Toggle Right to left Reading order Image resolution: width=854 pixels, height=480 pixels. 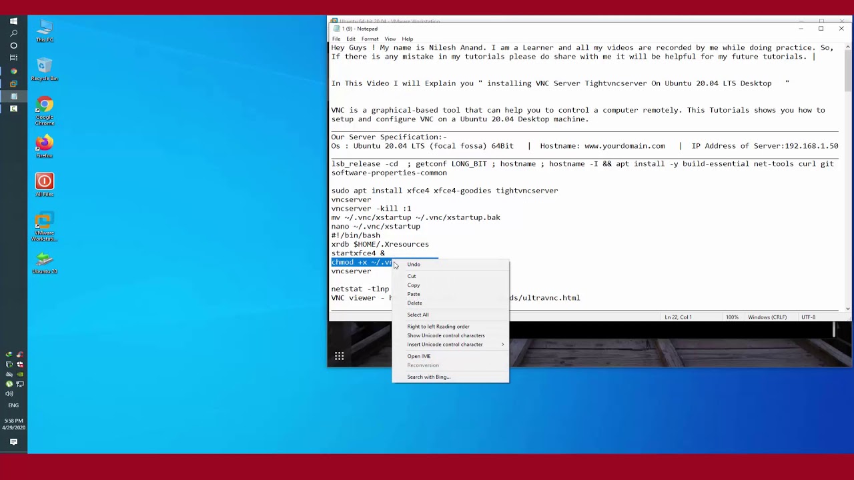(450, 327)
